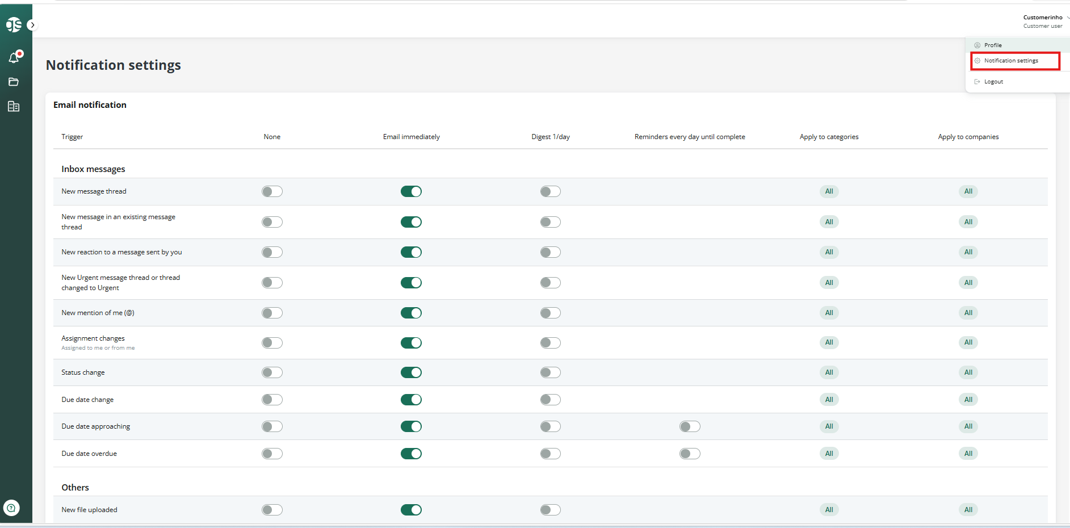Disable Email immediately for Status change
Screen dimensions: 1070x528
[x=411, y=372]
